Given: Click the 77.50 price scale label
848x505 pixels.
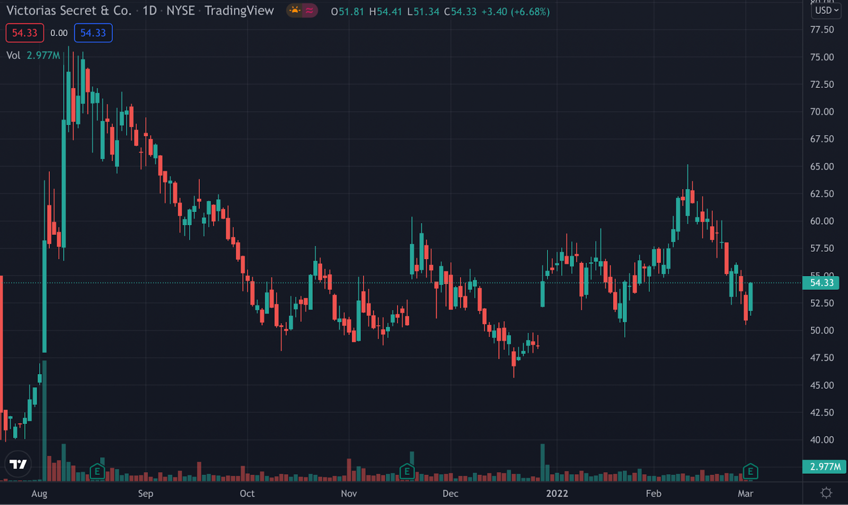Looking at the screenshot, I should pos(822,30).
